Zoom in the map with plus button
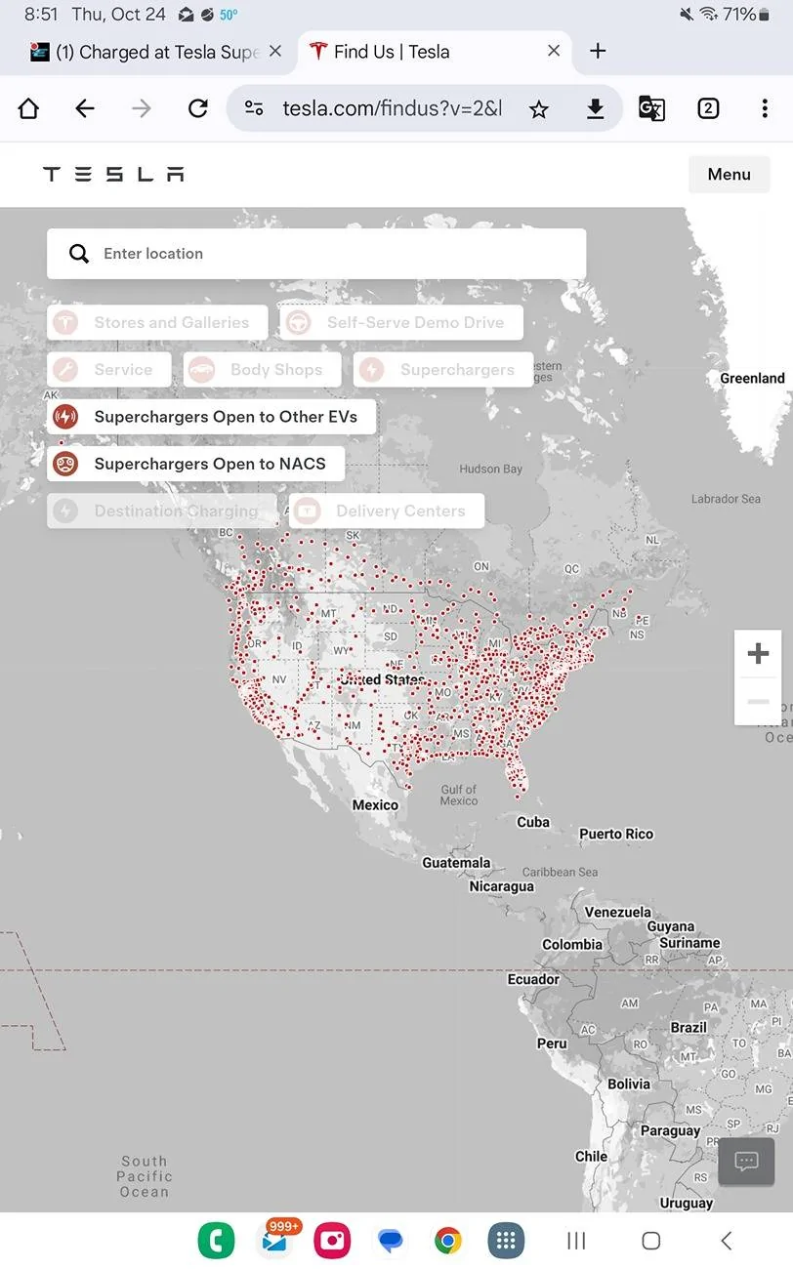Viewport: 793px width, 1269px height. [x=758, y=654]
